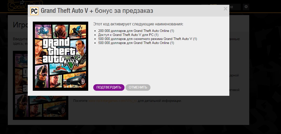Close the pre-order dialog with the X

[226, 9]
